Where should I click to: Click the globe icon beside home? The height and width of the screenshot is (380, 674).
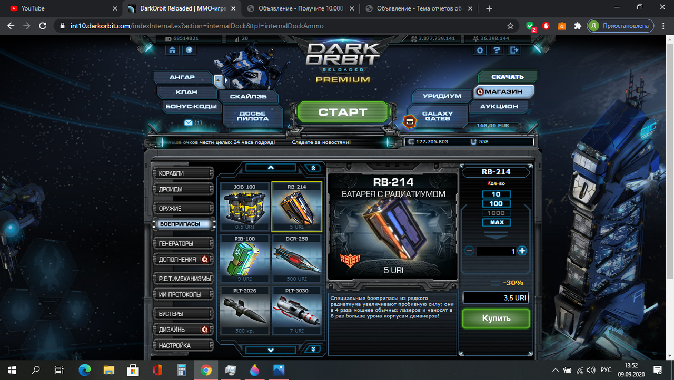(189, 50)
